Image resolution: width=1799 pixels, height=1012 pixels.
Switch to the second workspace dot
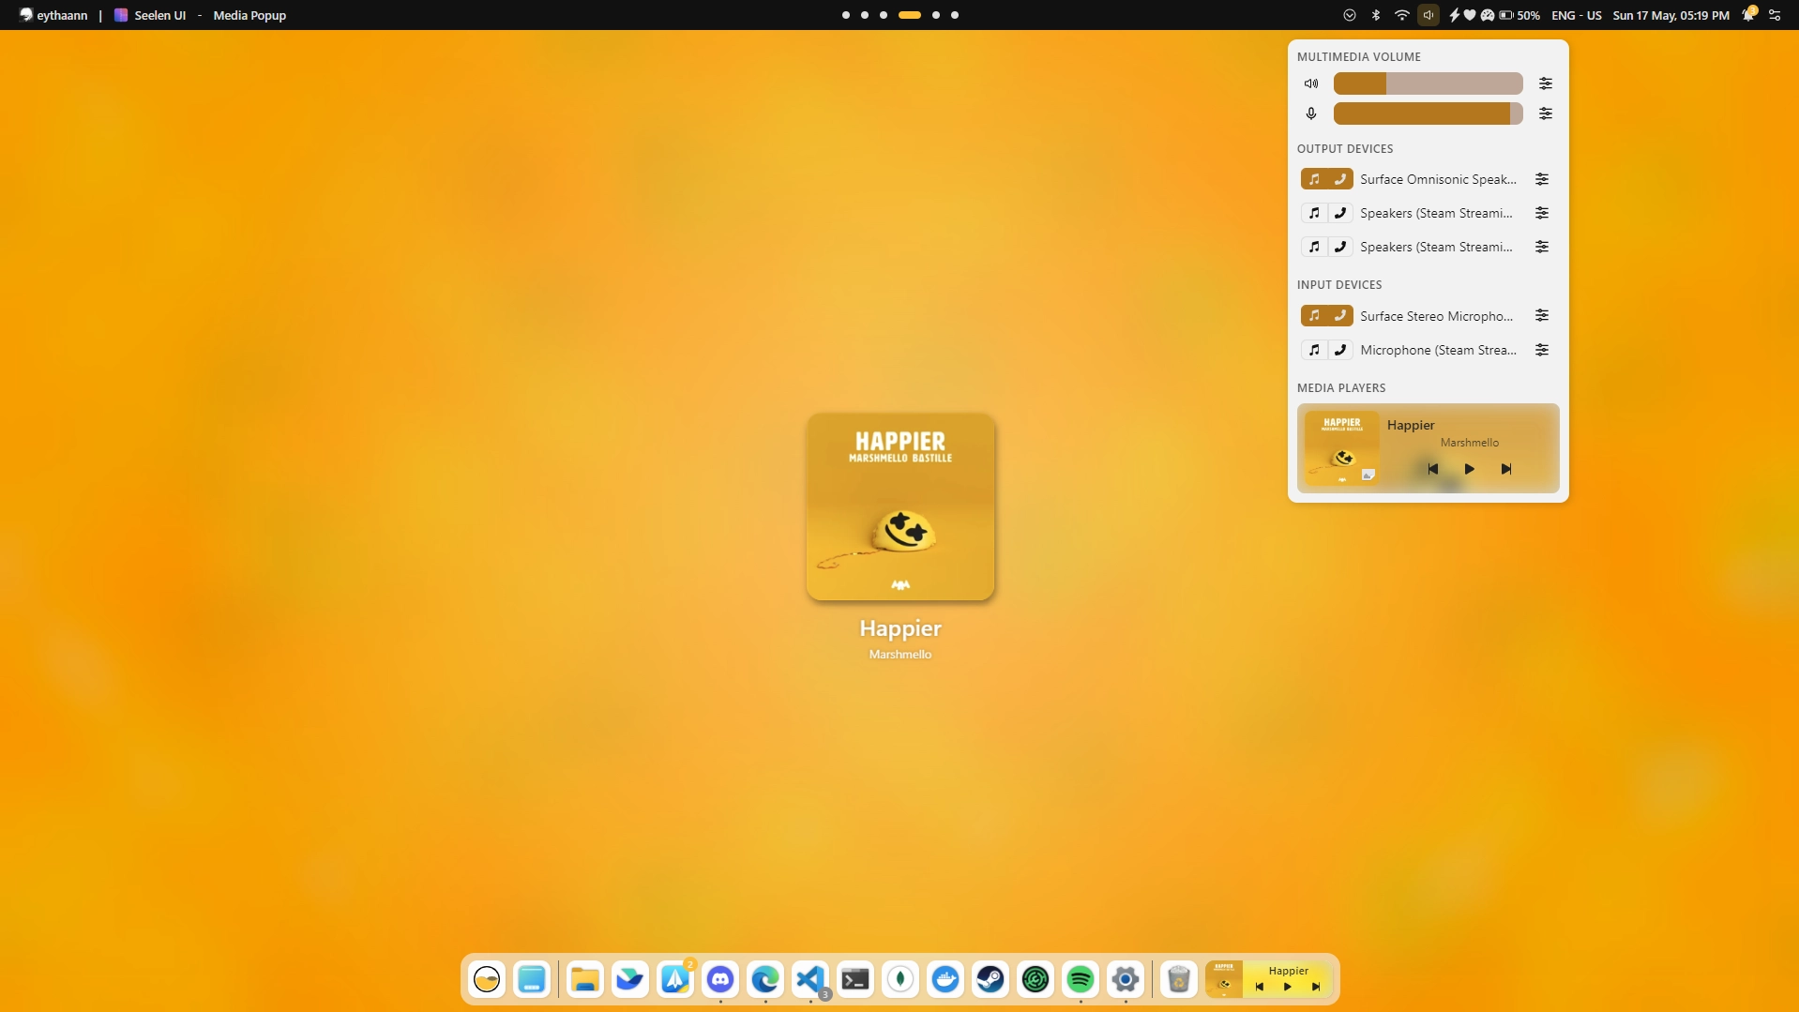pos(865,15)
